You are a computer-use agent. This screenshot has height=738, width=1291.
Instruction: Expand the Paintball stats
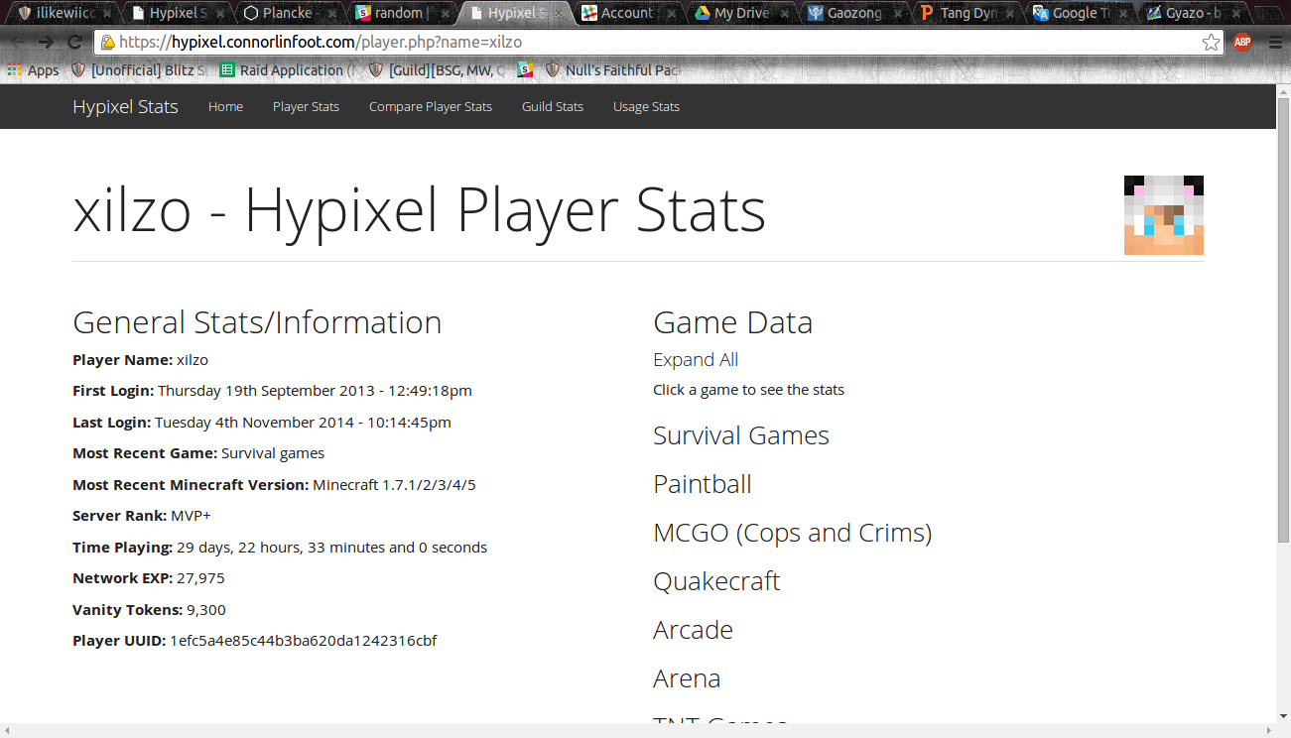click(x=703, y=484)
